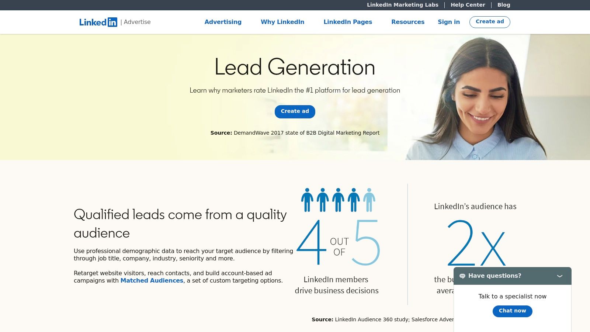
Task: Open the LinkedIn Pages menu
Action: pyautogui.click(x=348, y=22)
